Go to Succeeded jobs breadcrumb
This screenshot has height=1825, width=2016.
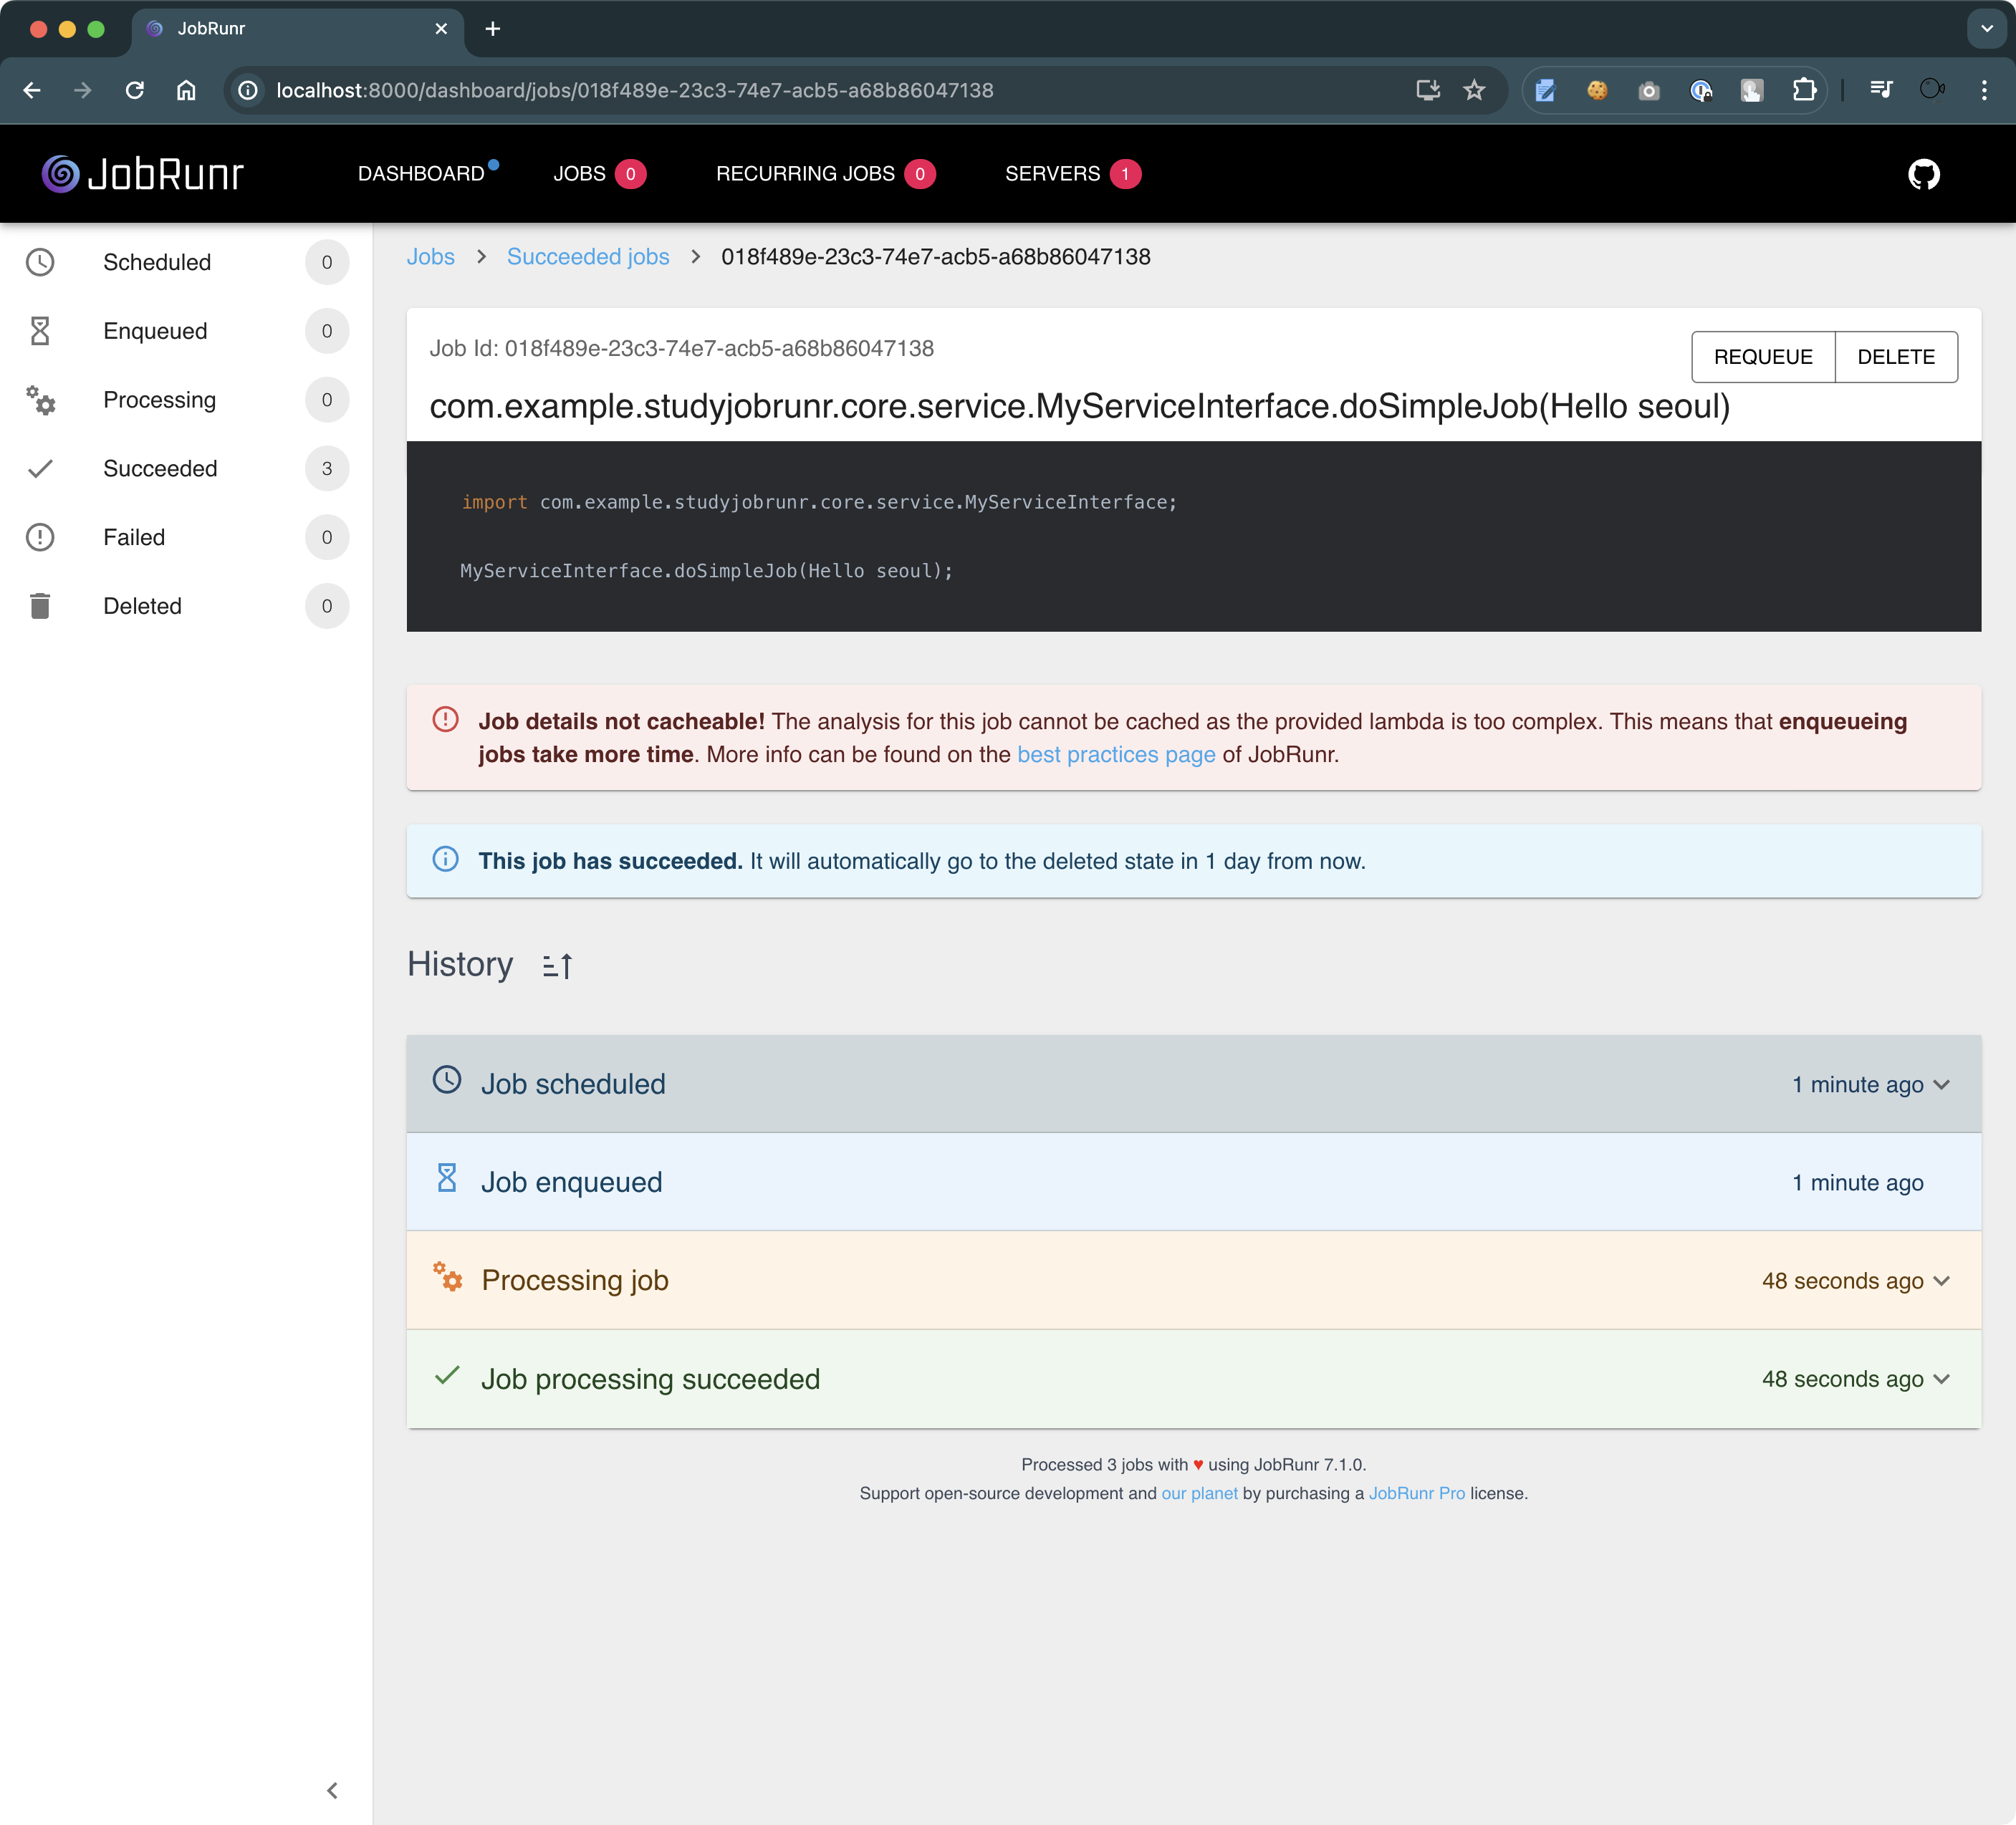tap(588, 257)
